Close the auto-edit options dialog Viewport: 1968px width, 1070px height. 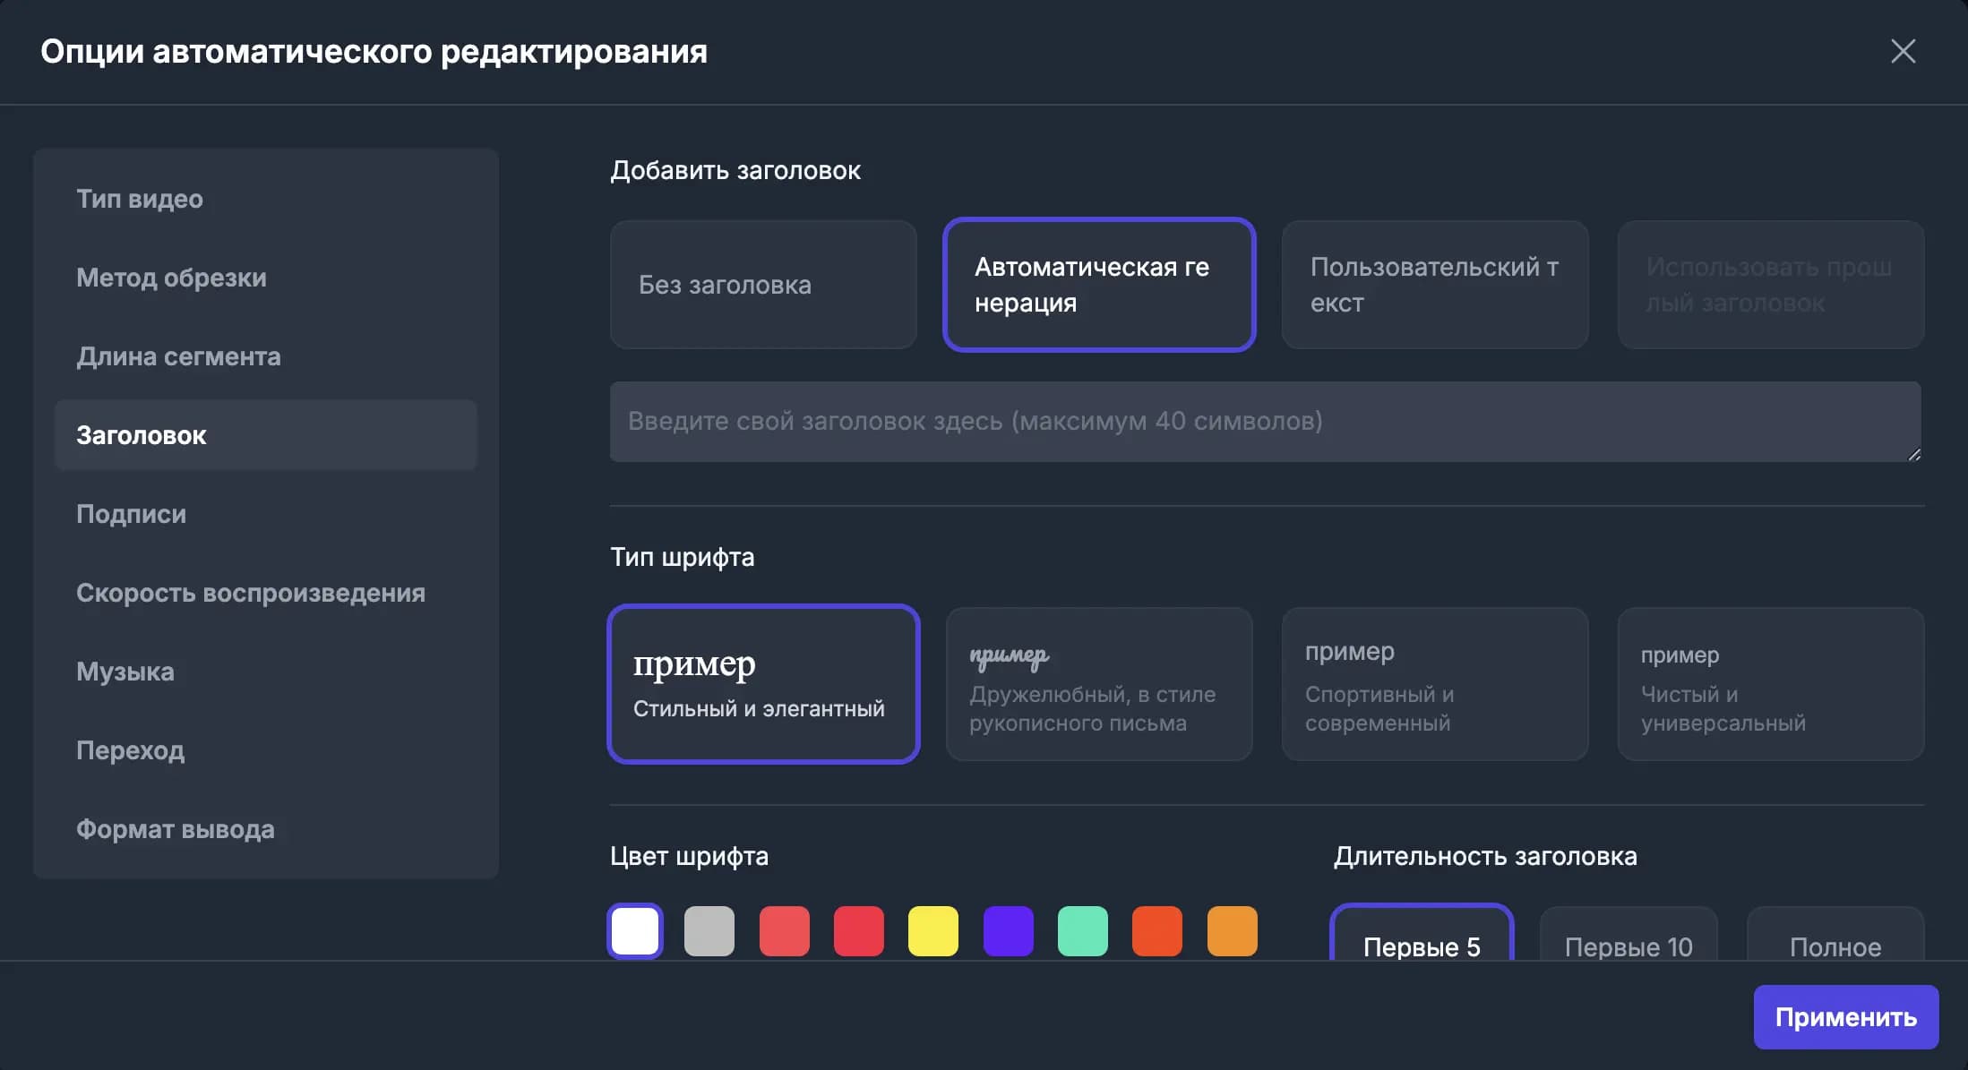(1903, 51)
